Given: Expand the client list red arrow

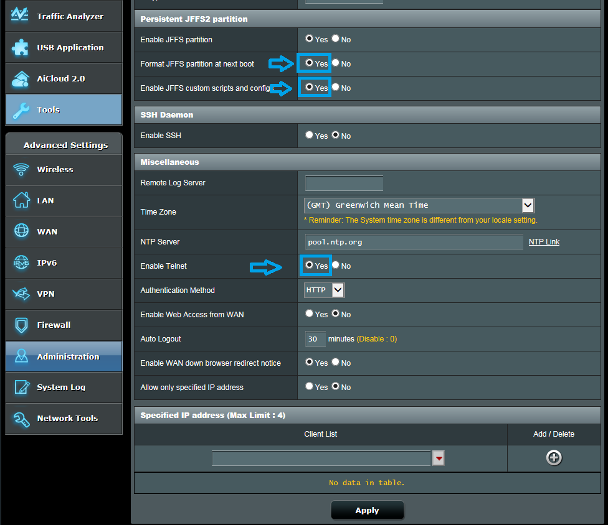Looking at the screenshot, I should pyautogui.click(x=439, y=458).
